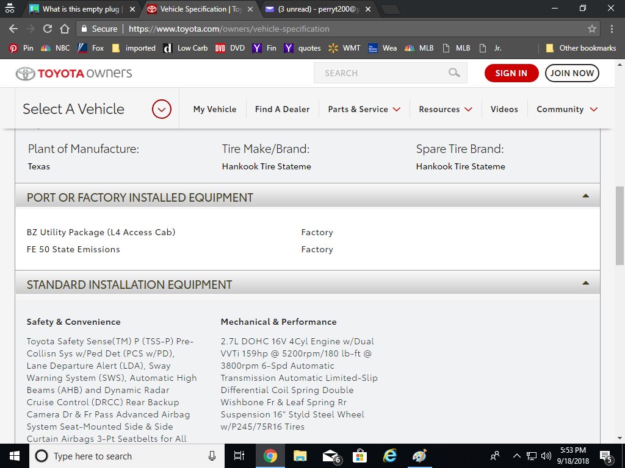The height and width of the screenshot is (468, 625).
Task: Open the first MLB bookmark with NBC icon
Action: pos(419,48)
